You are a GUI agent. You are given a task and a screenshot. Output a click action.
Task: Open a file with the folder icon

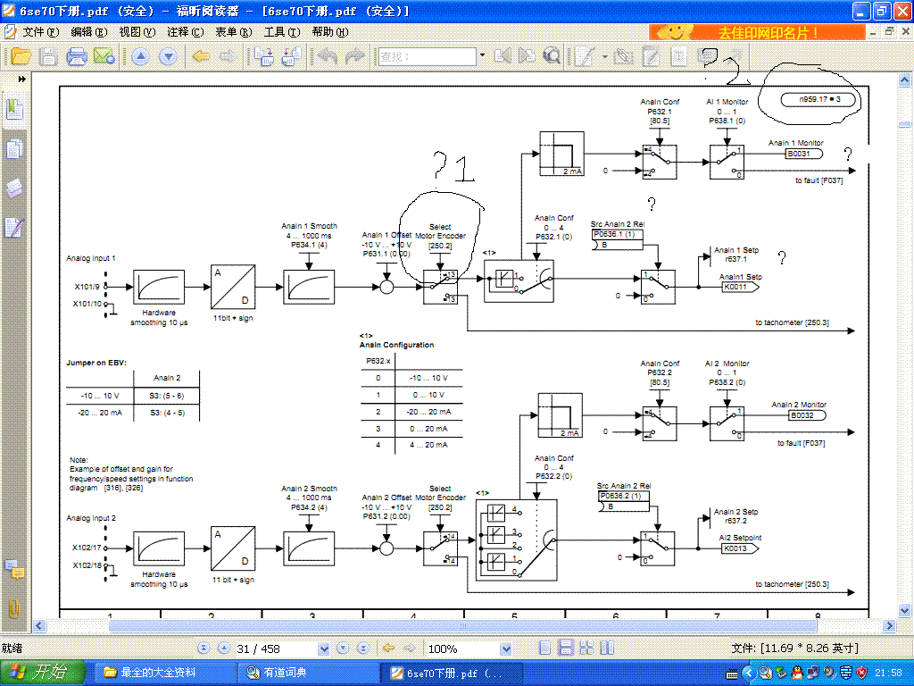21,56
